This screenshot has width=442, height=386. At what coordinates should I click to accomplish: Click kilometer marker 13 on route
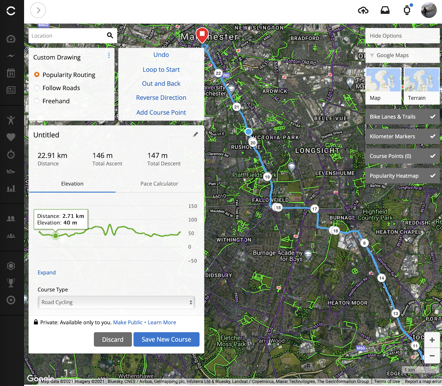click(x=396, y=313)
